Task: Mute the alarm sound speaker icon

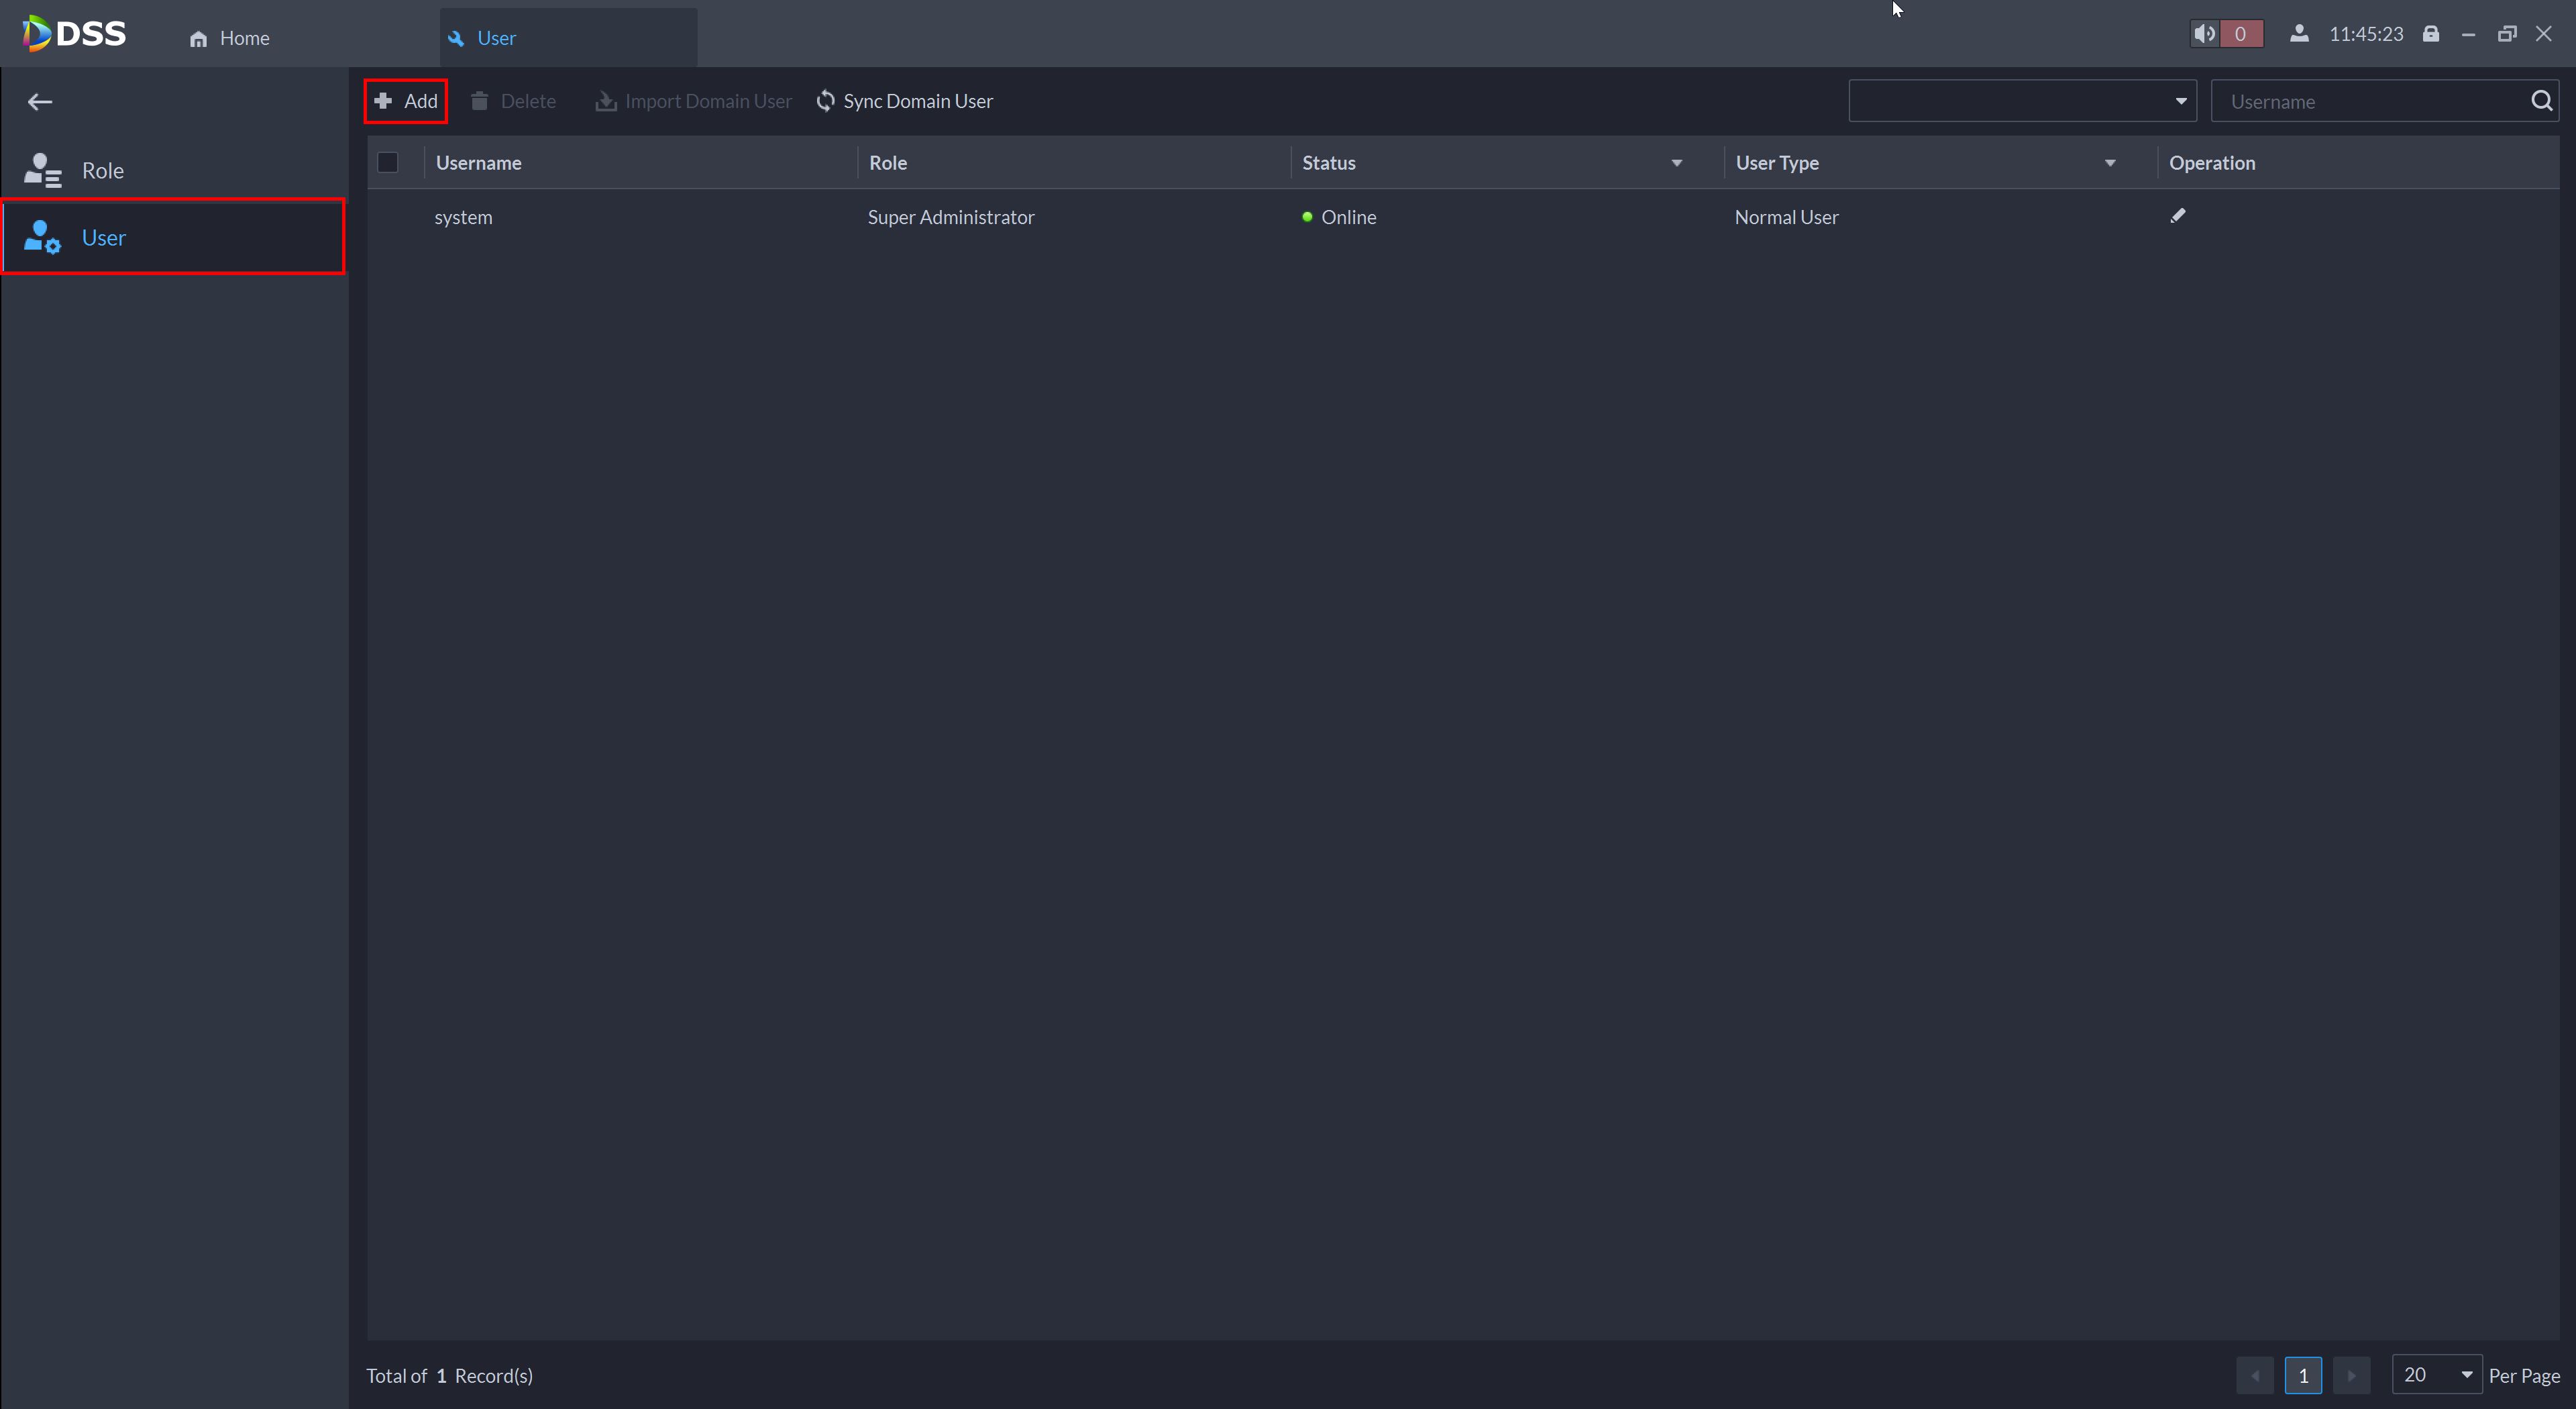Action: 2204,34
